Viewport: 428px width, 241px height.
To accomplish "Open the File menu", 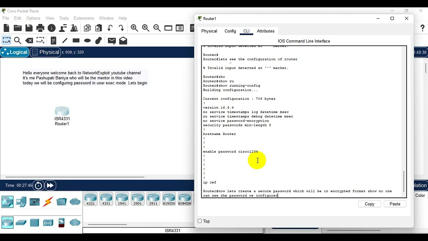I will [6, 18].
